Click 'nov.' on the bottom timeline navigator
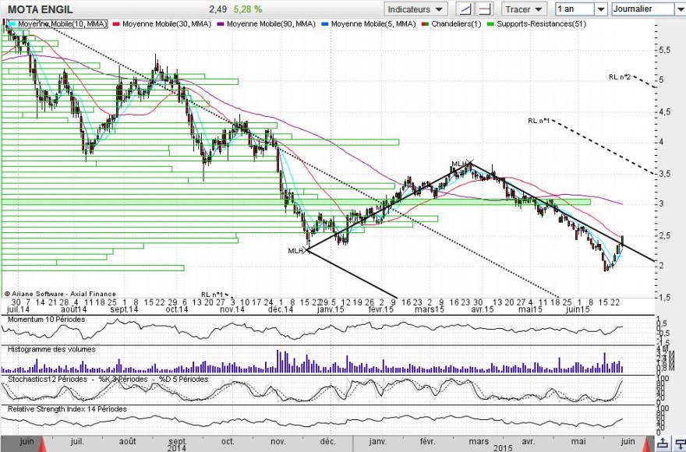 click(278, 441)
